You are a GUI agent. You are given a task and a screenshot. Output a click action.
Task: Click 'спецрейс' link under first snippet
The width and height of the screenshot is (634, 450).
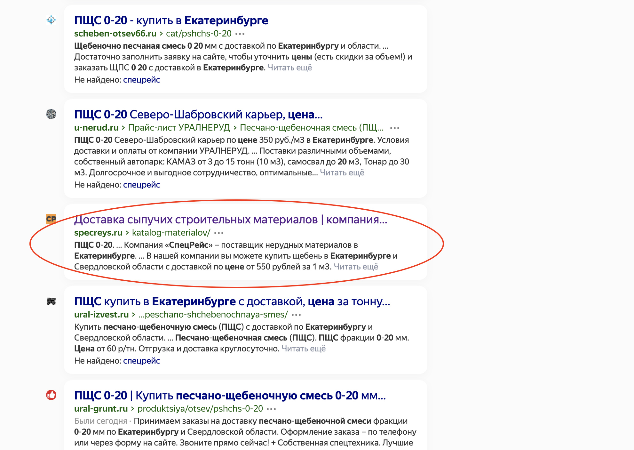142,79
